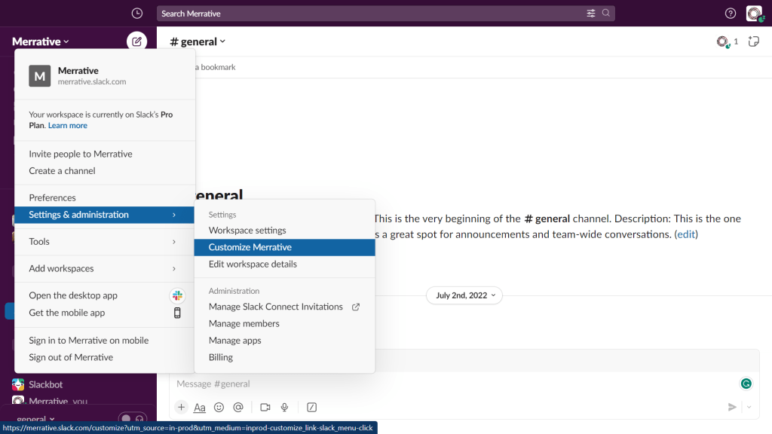Click the compose new message pencil icon
The width and height of the screenshot is (772, 434).
[x=137, y=41]
